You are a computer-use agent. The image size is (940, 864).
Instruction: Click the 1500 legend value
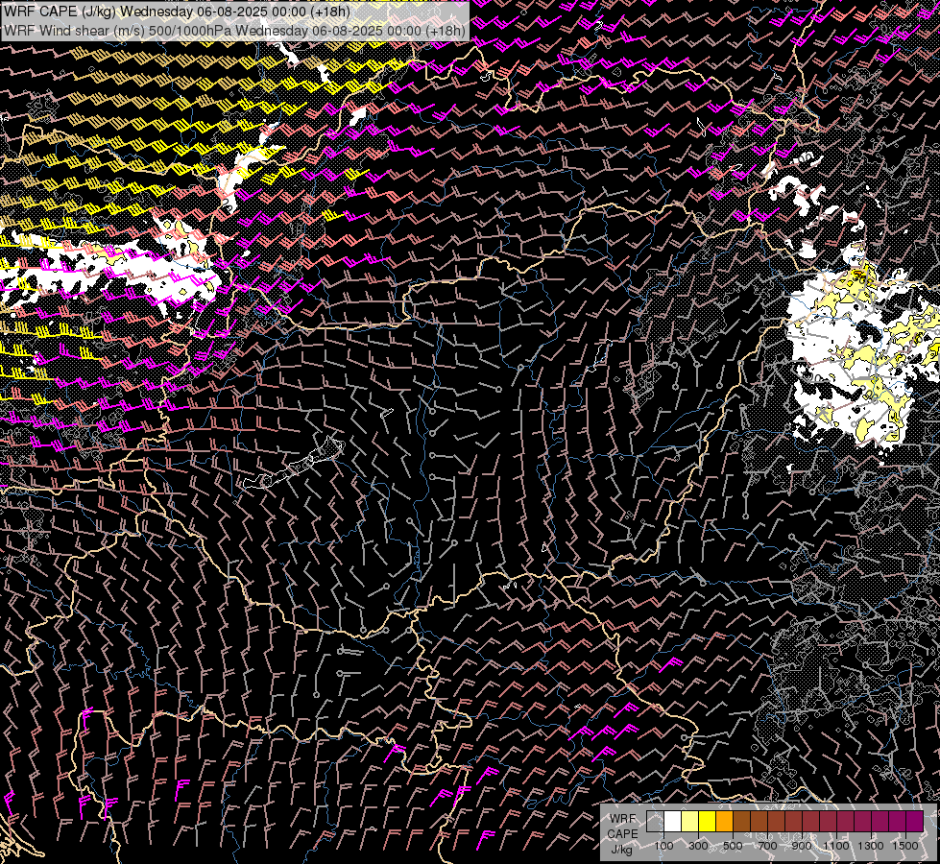(905, 846)
